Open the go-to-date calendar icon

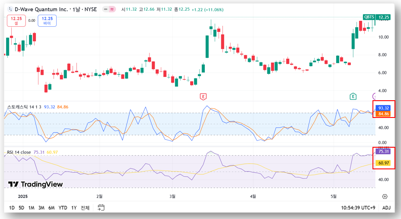[x=101, y=207]
